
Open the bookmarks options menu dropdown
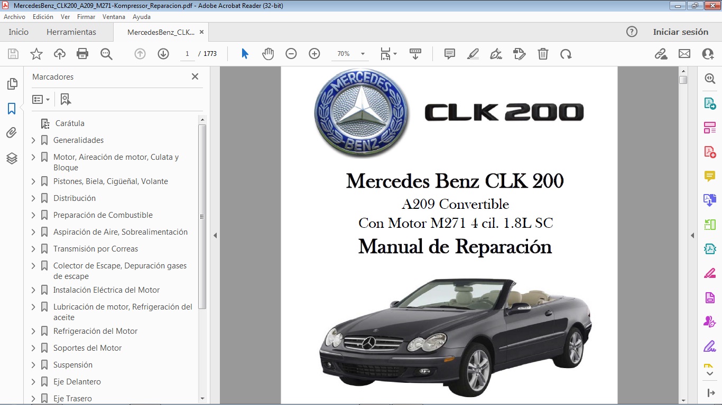click(x=41, y=99)
